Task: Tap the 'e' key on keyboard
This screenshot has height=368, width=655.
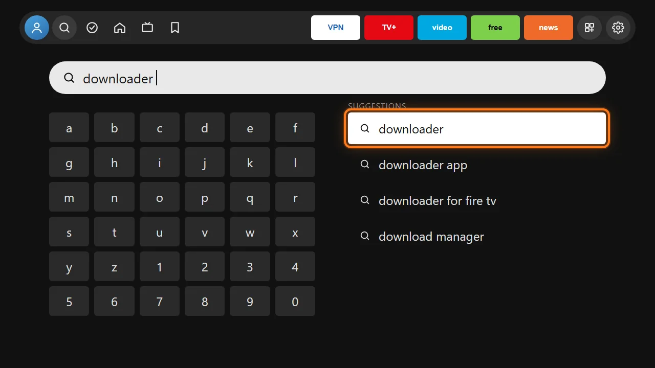Action: click(x=250, y=127)
